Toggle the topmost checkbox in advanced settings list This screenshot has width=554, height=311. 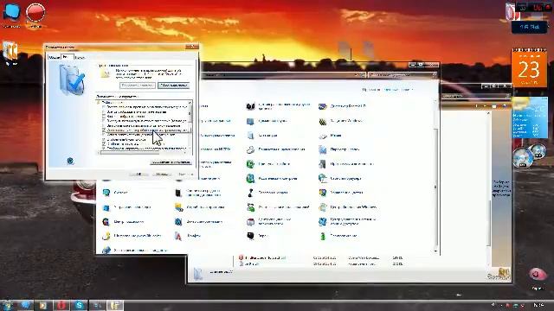point(104,107)
